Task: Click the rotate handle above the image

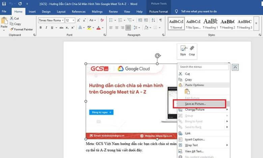Action: 157,56
